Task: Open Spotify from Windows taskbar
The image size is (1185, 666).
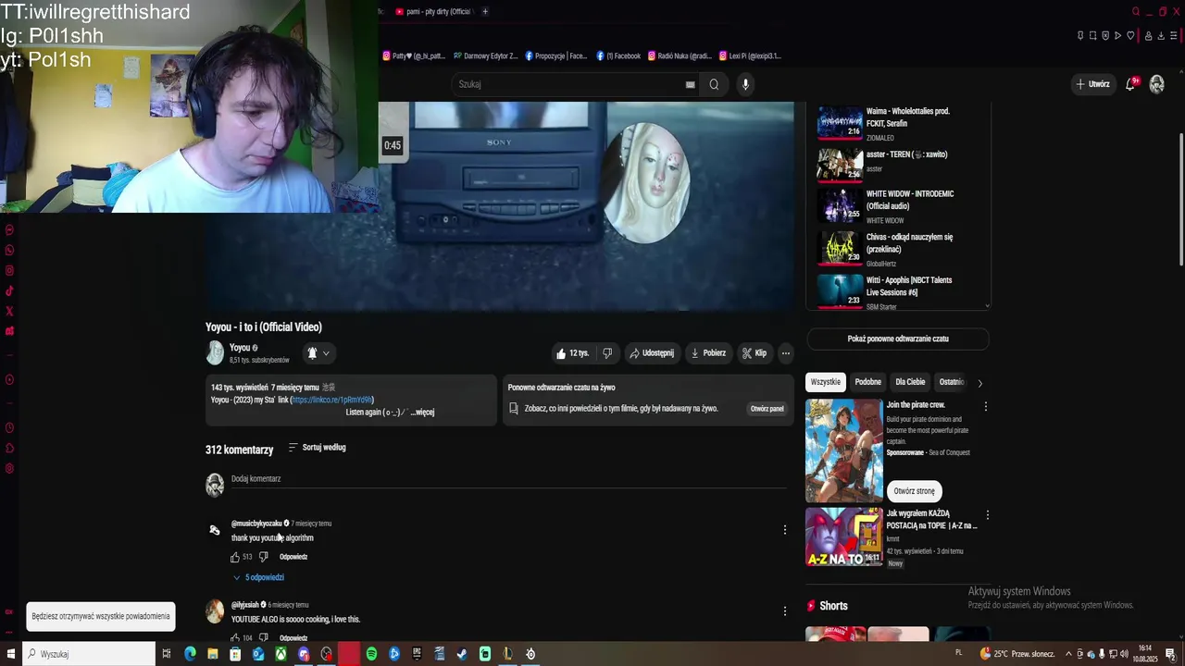Action: (371, 654)
